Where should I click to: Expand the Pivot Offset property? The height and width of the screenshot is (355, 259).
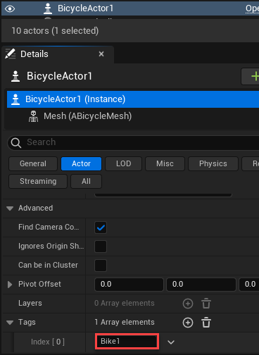[10, 285]
